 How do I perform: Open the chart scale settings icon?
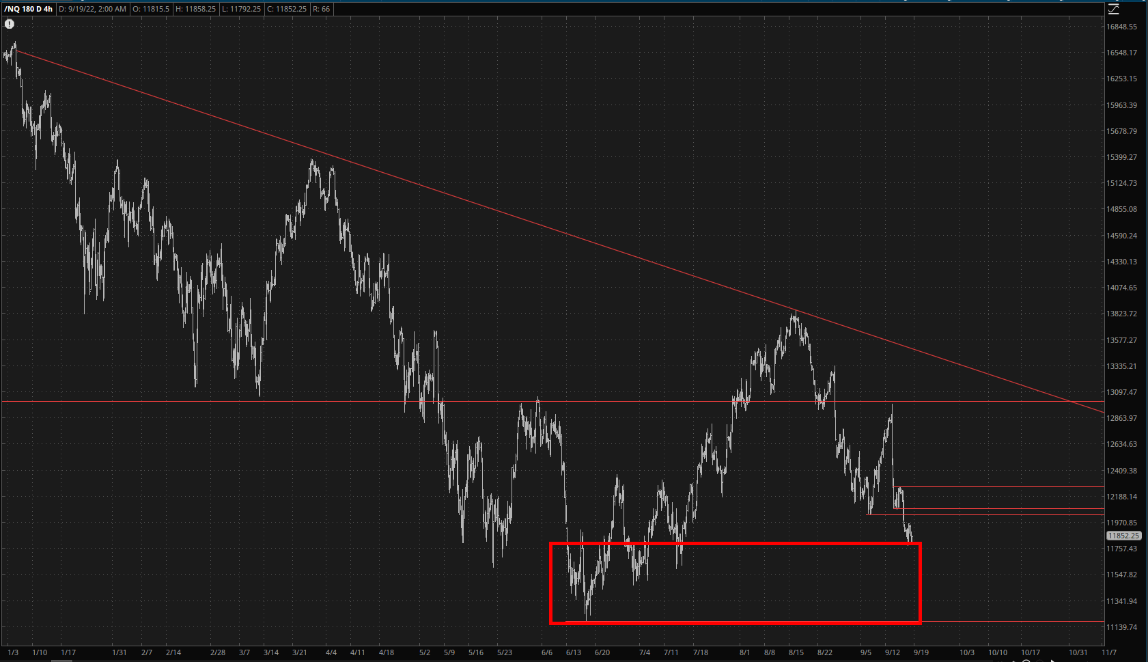1114,9
